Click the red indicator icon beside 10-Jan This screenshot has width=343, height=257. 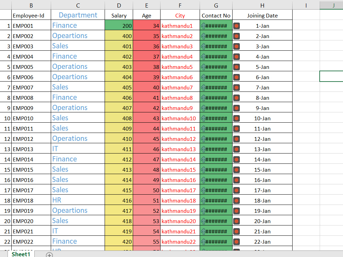point(236,119)
